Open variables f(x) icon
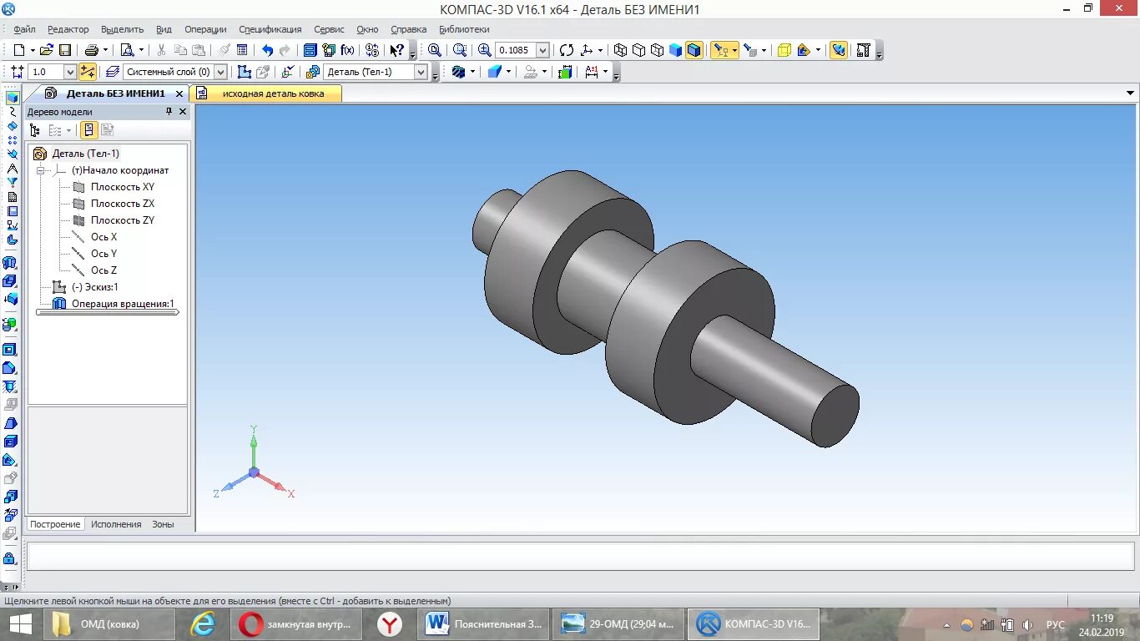 (x=347, y=50)
